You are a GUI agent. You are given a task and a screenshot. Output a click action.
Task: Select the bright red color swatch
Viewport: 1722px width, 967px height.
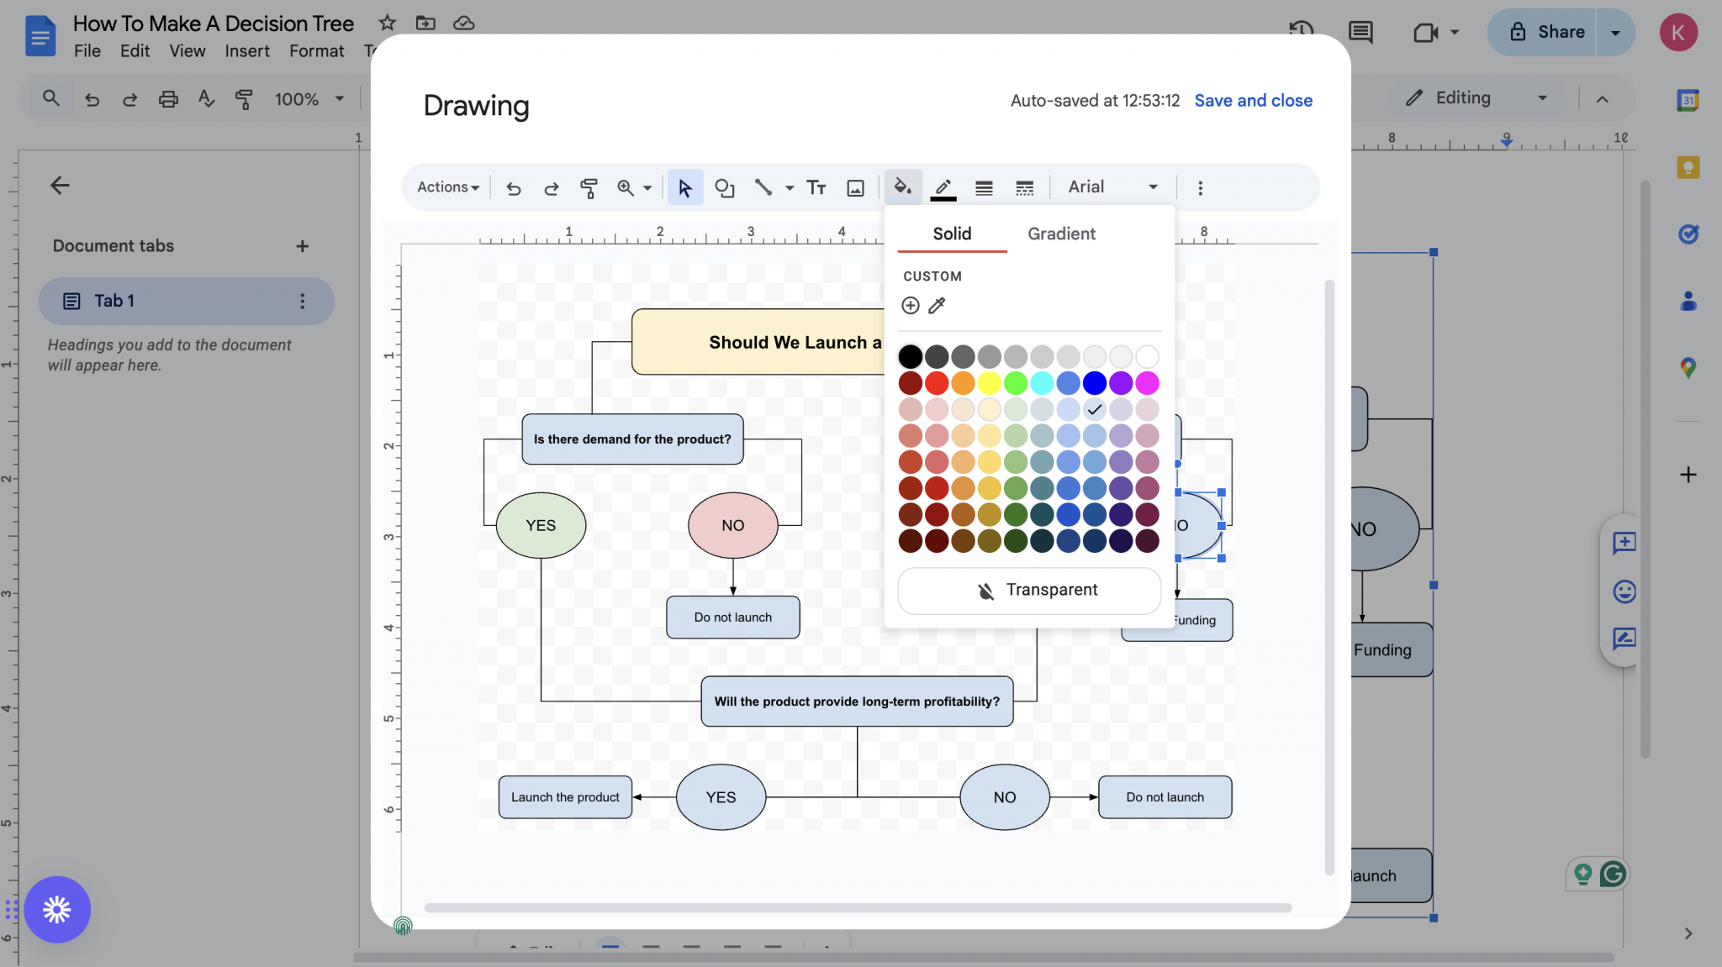937,382
